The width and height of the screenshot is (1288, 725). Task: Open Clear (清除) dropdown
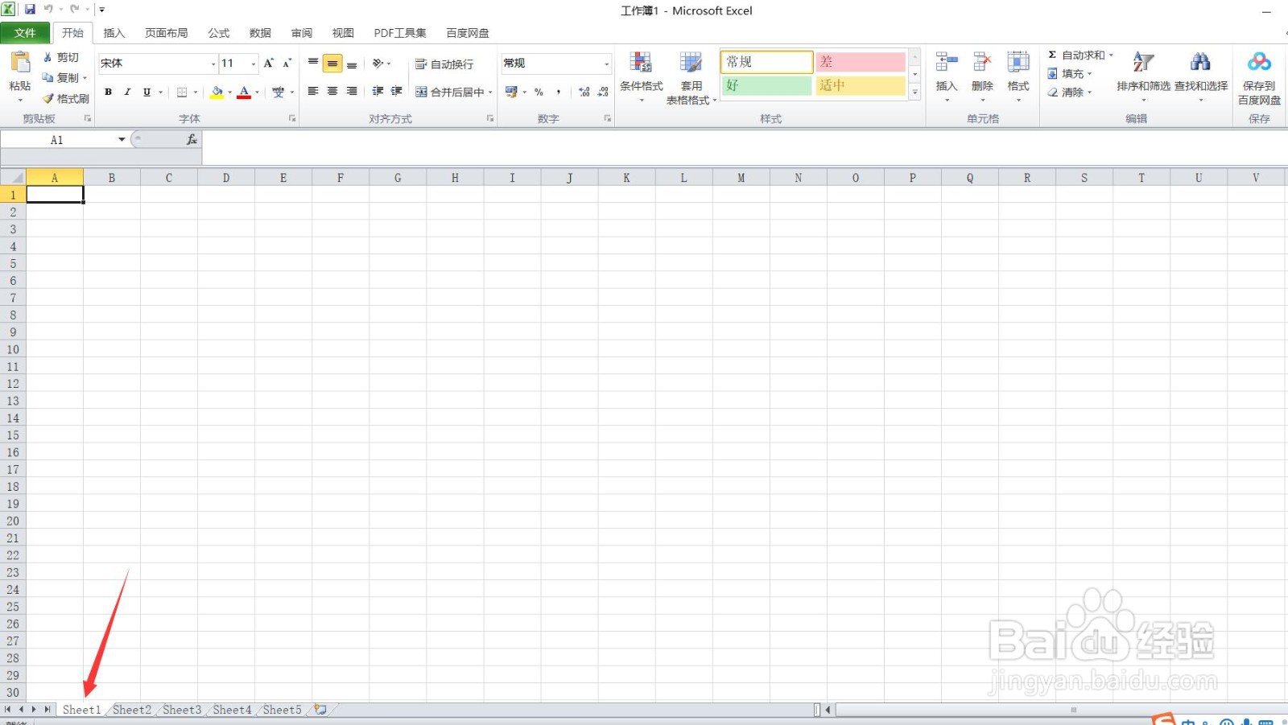click(x=1070, y=92)
